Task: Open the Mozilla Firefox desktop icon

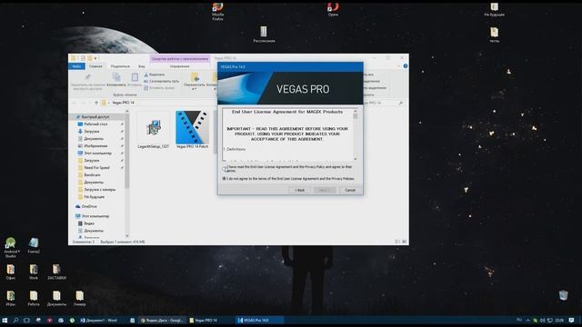Action: click(218, 11)
